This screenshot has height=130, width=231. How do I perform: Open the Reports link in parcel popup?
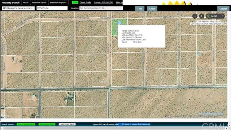(124, 42)
